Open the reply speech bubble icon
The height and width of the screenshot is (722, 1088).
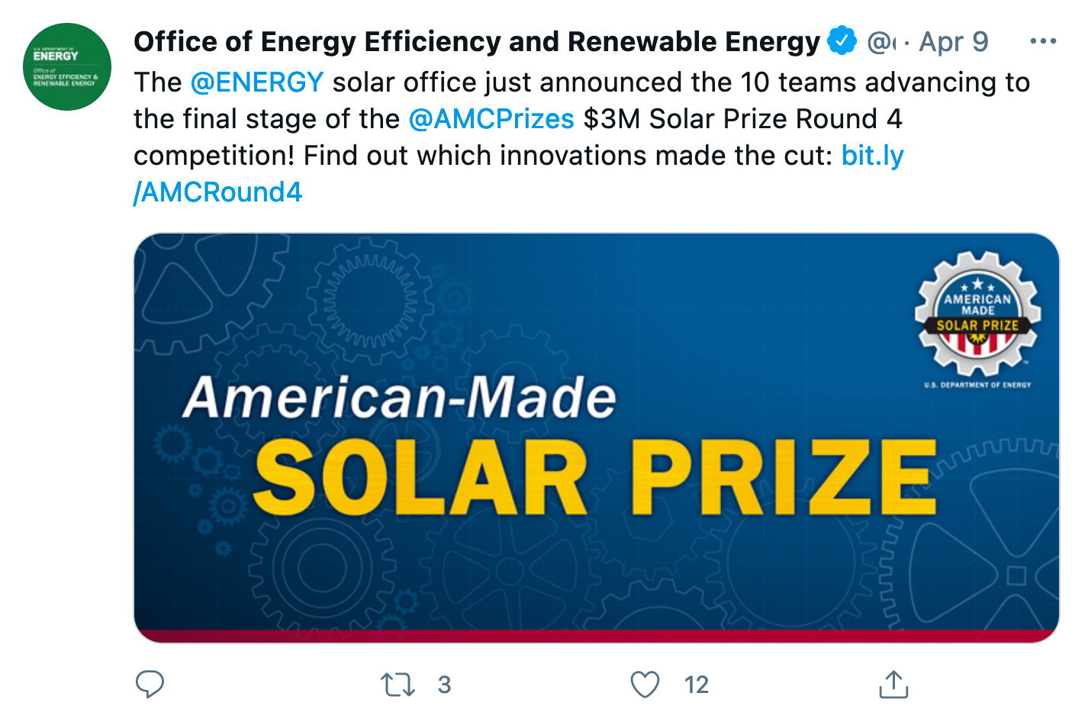pyautogui.click(x=150, y=685)
